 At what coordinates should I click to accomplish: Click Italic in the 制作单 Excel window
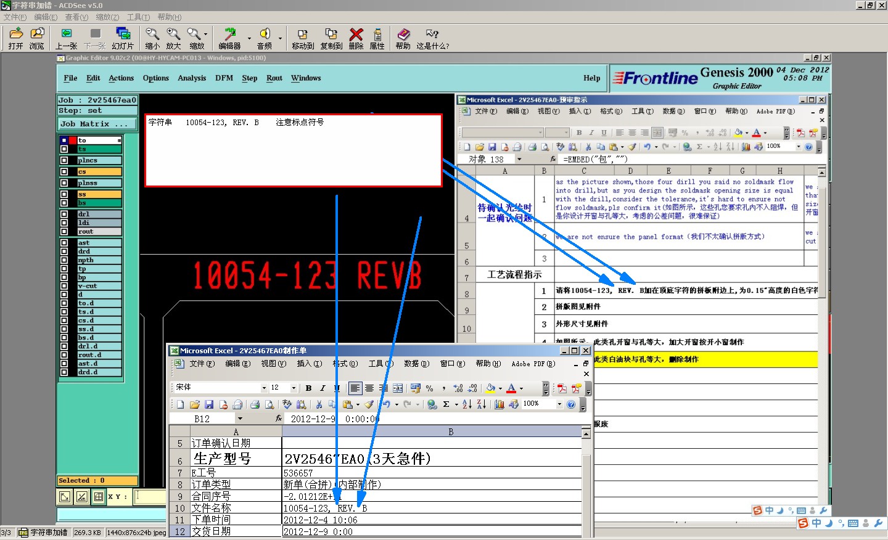tap(322, 388)
